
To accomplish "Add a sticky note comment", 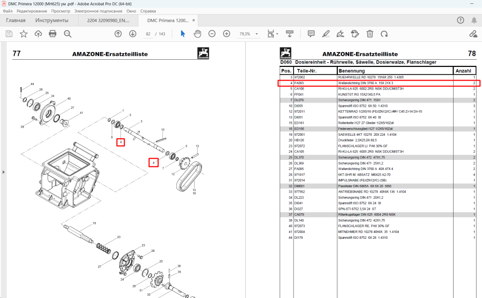I will coord(311,34).
